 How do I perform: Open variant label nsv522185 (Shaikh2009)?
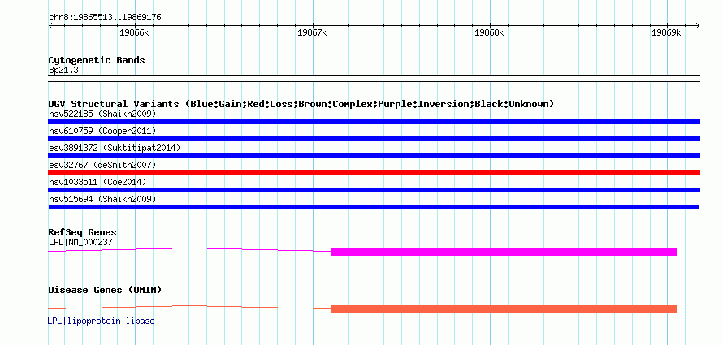[x=102, y=114]
